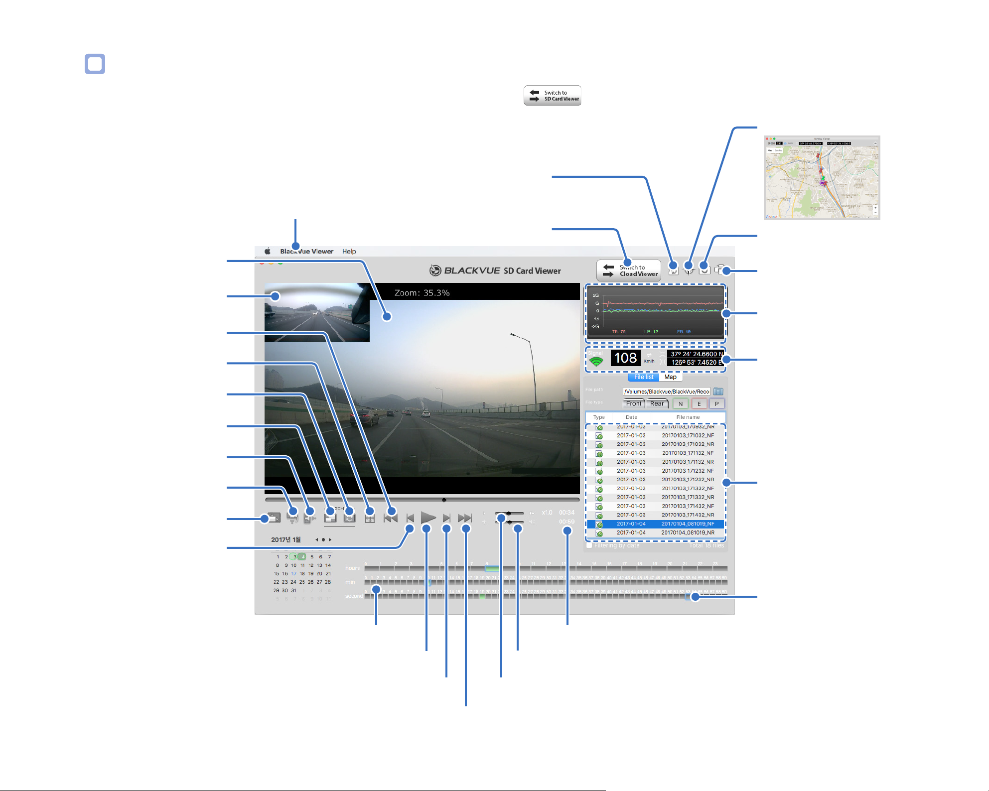This screenshot has height=791, width=989.
Task: Start video with the large Play button
Action: coord(428,518)
